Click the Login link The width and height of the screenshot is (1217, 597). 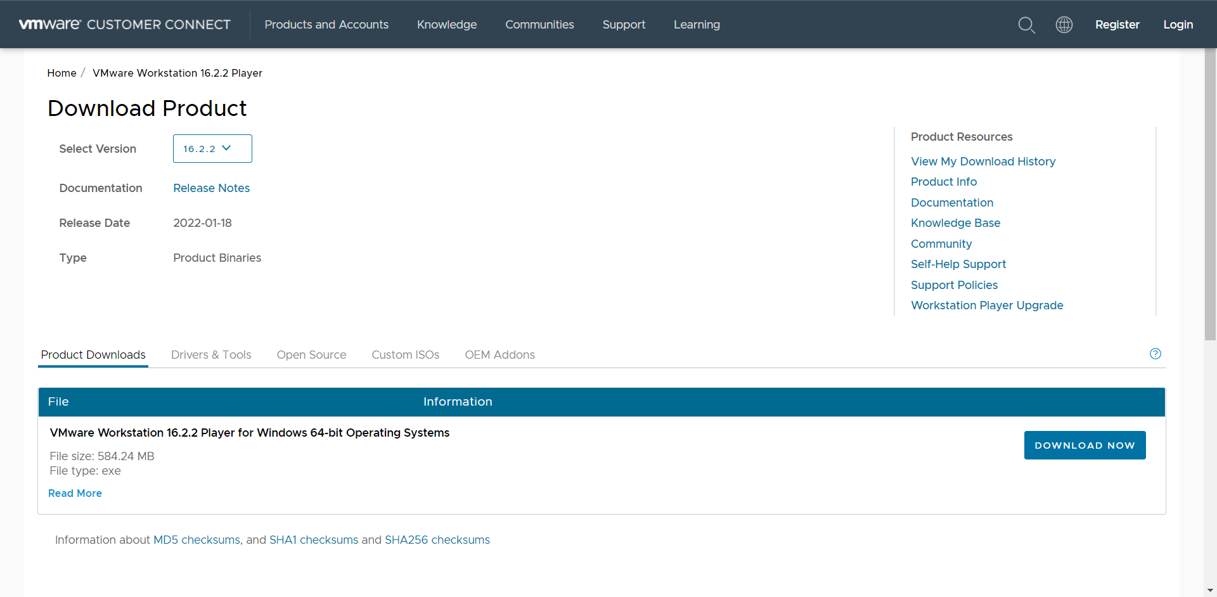[x=1178, y=25]
